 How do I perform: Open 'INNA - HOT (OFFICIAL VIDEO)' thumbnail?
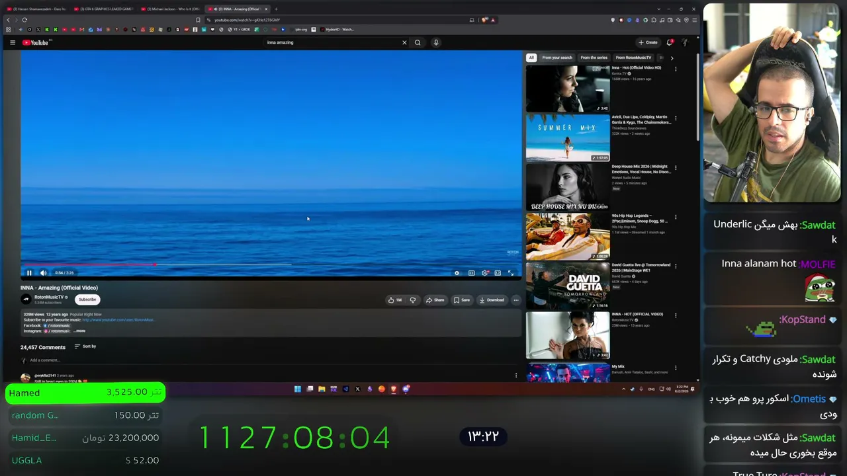click(x=568, y=335)
